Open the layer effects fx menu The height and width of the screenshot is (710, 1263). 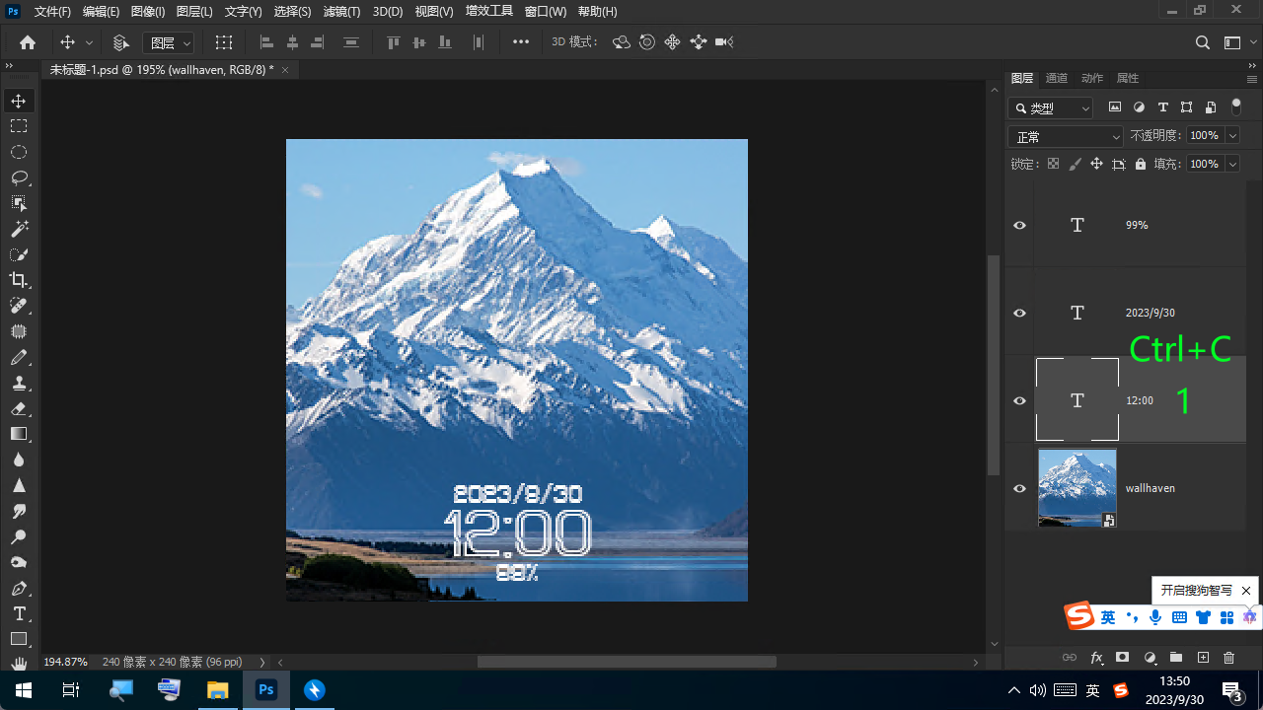click(x=1096, y=658)
